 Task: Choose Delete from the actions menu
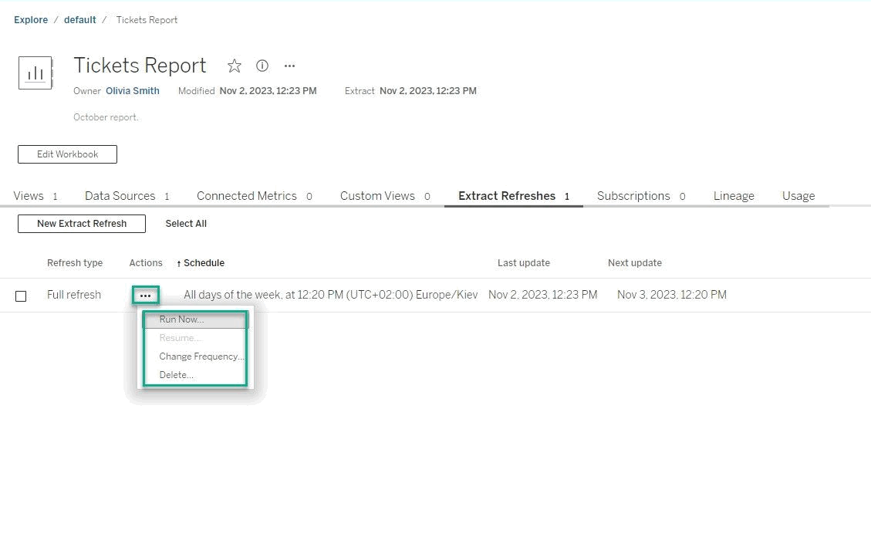(x=176, y=375)
